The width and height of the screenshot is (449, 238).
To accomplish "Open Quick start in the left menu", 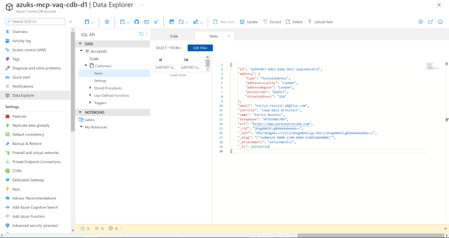I will (x=21, y=77).
